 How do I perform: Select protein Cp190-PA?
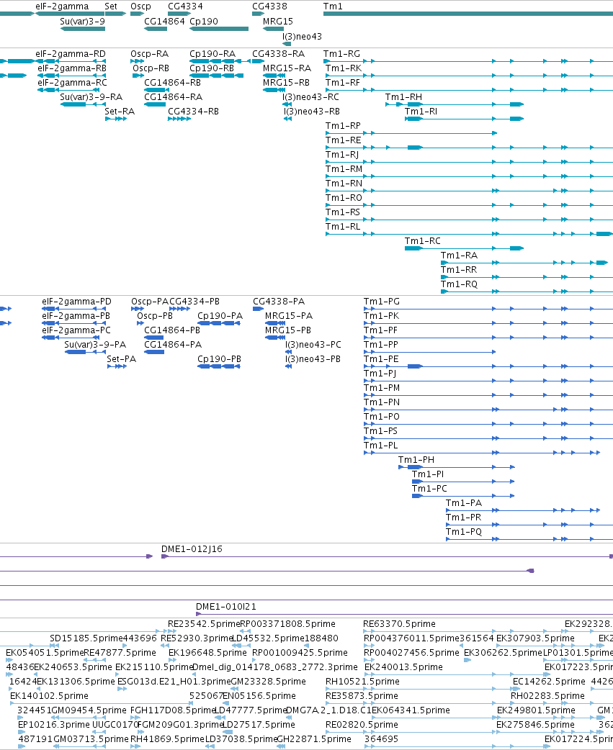pyautogui.click(x=220, y=316)
